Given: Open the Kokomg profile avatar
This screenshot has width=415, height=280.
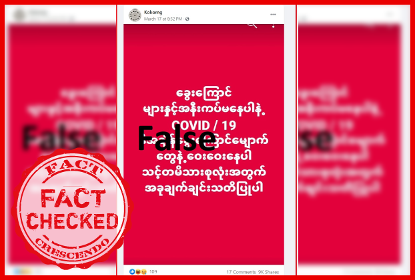Looking at the screenshot, I should tap(135, 15).
